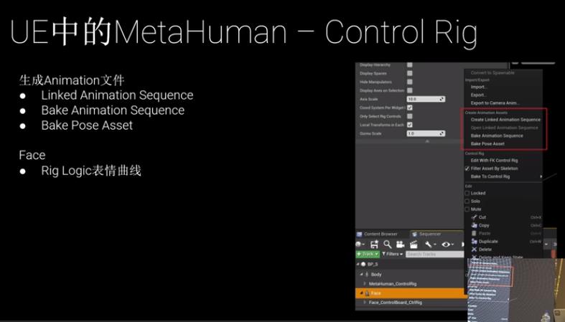565x322 pixels.
Task: Click the Duplicate icon in context menu
Action: (x=475, y=241)
